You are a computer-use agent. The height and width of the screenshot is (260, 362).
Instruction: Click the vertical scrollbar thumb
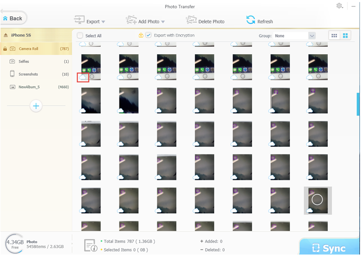click(x=358, y=104)
